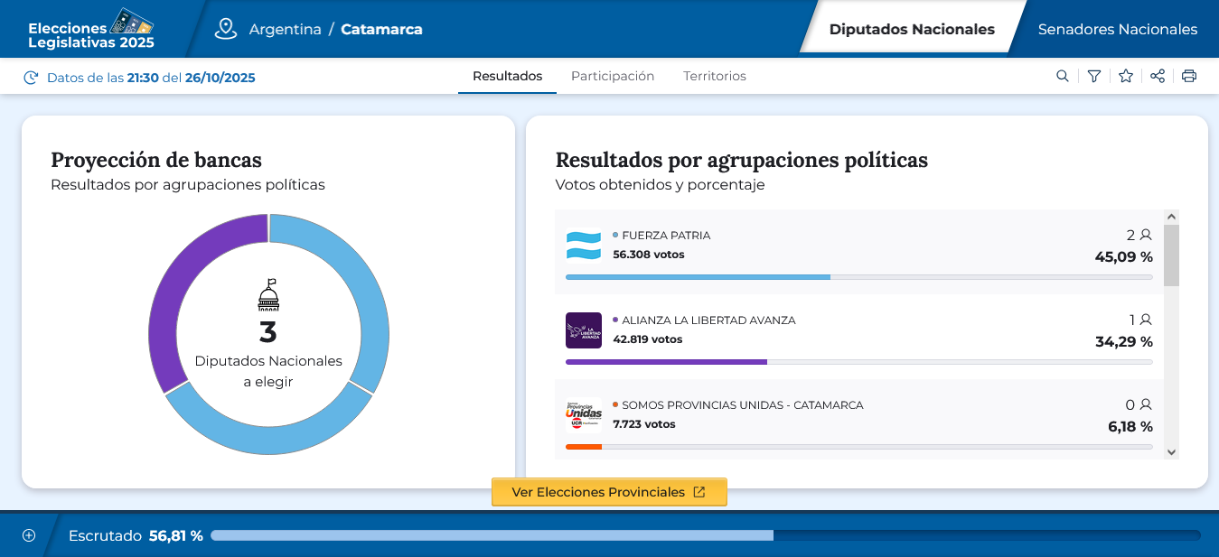Screen dimensions: 1219x557
Task: Open the filter funnel icon
Action: [1094, 77]
